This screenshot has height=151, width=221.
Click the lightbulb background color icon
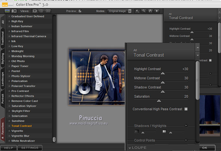point(157,11)
